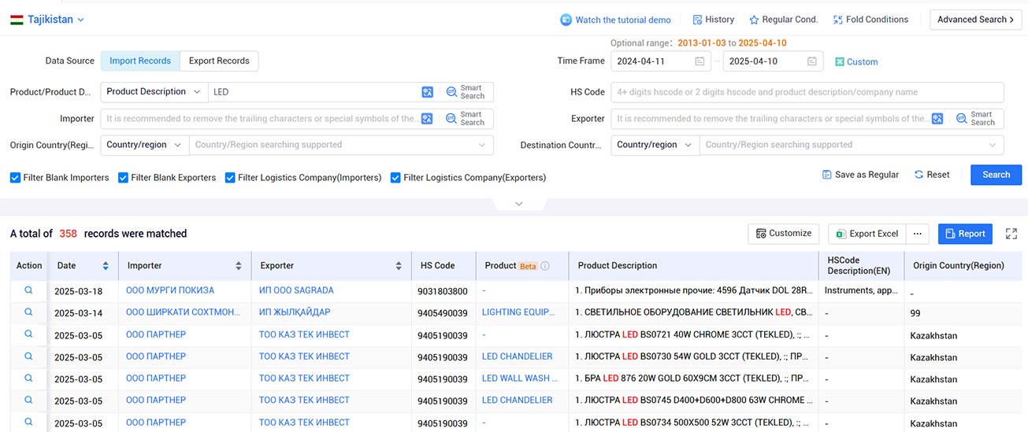Click Smart Search next to Importer field
The height and width of the screenshot is (432, 1028).
pyautogui.click(x=466, y=119)
